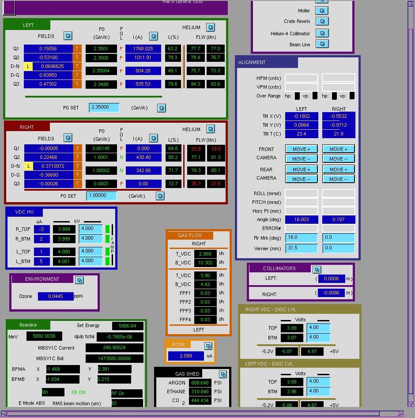Toggle LEFT D-N yellow L indicator

[x=28, y=66]
